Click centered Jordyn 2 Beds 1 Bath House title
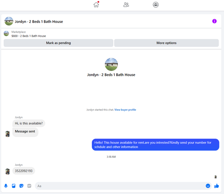Viewport: 224px width, 194px height. tap(111, 75)
